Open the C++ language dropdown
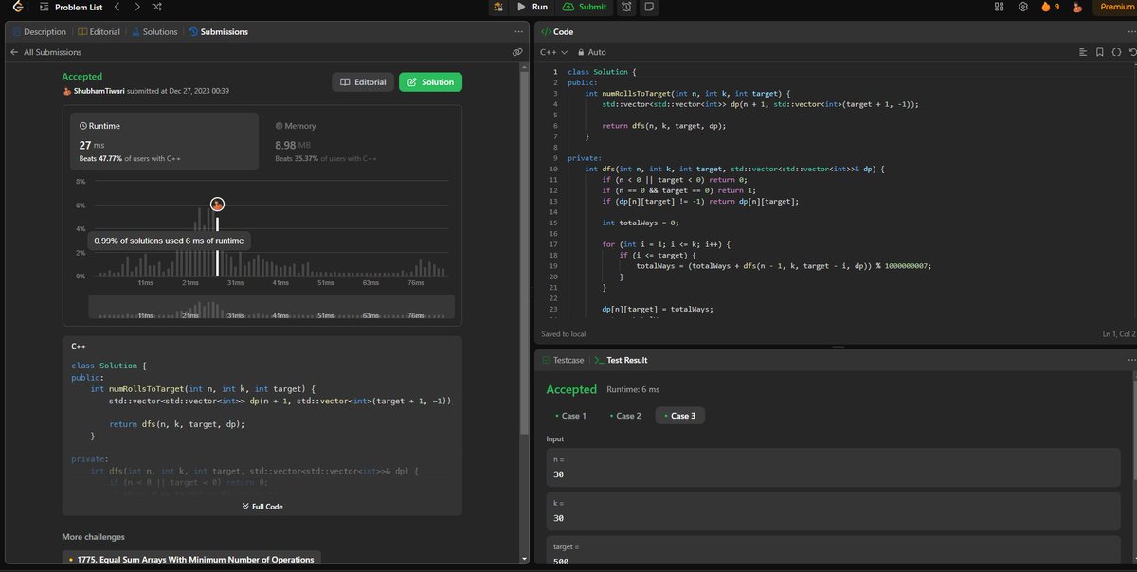 point(553,52)
